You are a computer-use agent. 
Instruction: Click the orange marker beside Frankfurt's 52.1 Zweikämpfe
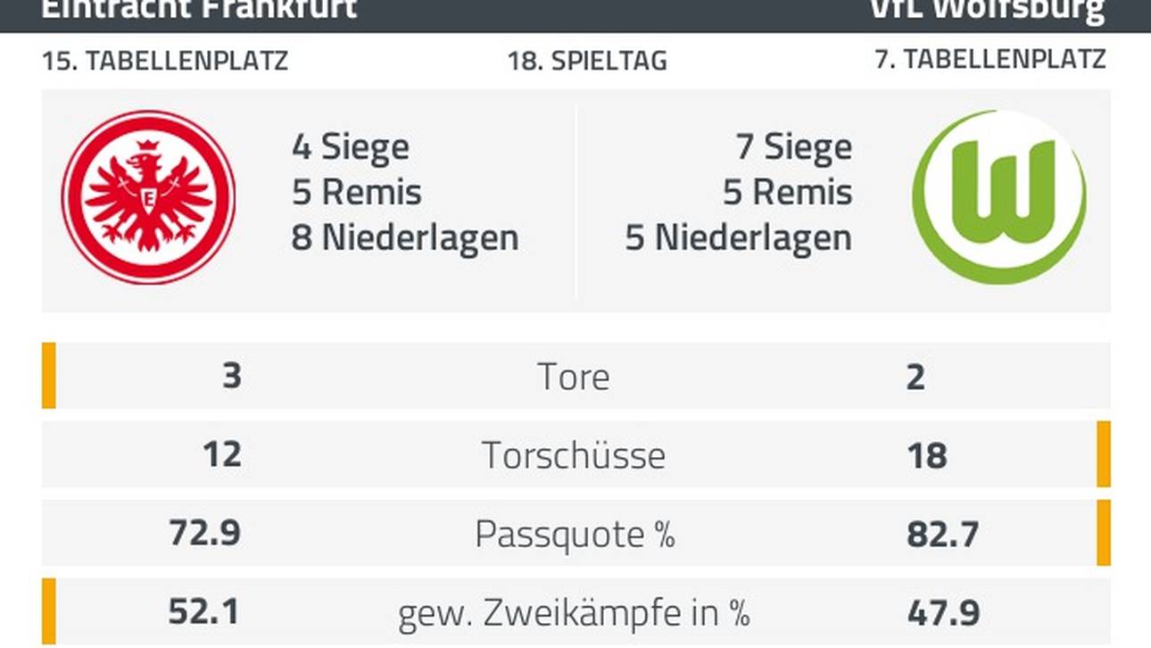point(49,611)
